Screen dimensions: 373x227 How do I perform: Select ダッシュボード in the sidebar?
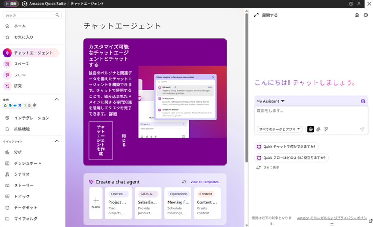pos(28,163)
